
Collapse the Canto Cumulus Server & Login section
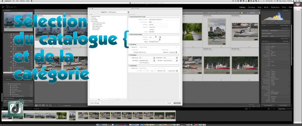[129, 17]
